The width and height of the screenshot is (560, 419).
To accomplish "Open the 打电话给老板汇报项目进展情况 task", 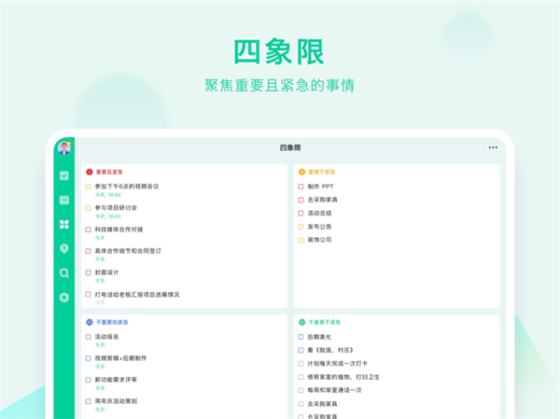I will tap(136, 294).
